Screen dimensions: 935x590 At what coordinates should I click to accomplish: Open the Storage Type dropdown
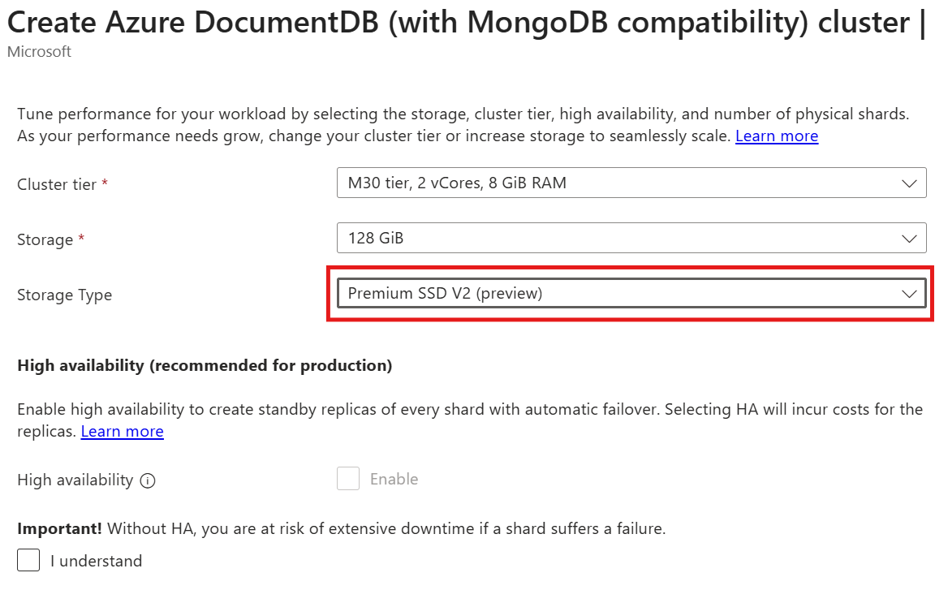coord(633,294)
